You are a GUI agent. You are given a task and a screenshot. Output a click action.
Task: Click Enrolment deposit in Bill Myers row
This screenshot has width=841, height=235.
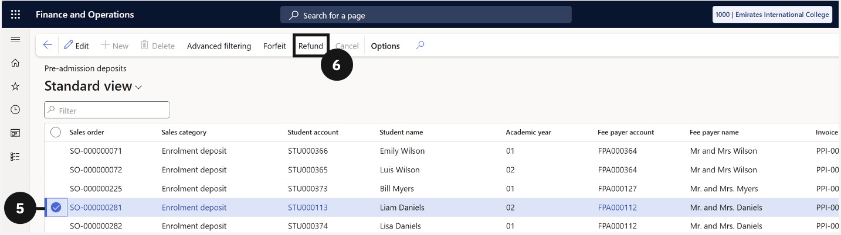point(194,189)
